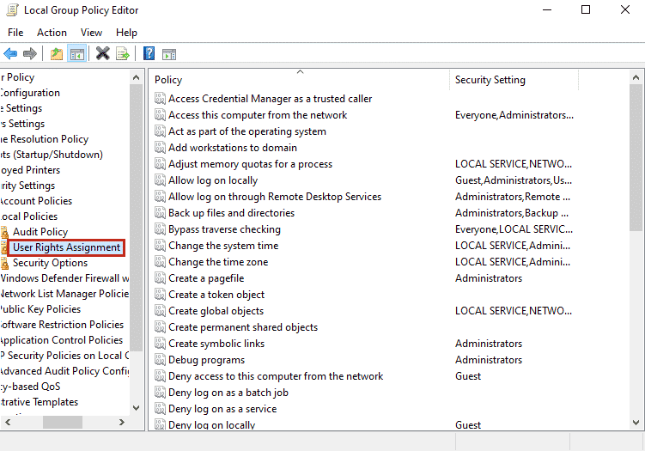
Task: Click icon beside Access Credential Manager policy
Action: (160, 98)
